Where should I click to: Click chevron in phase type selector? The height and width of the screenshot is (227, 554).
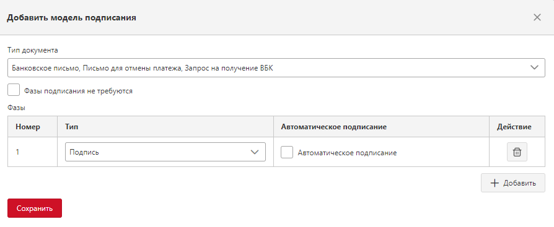point(255,152)
